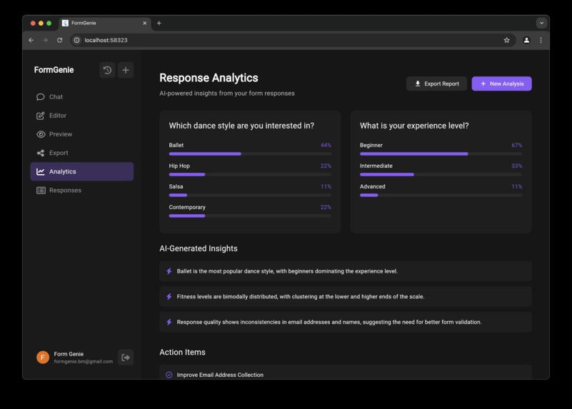This screenshot has height=409, width=572.
Task: Open a new browser tab
Action: coord(159,23)
